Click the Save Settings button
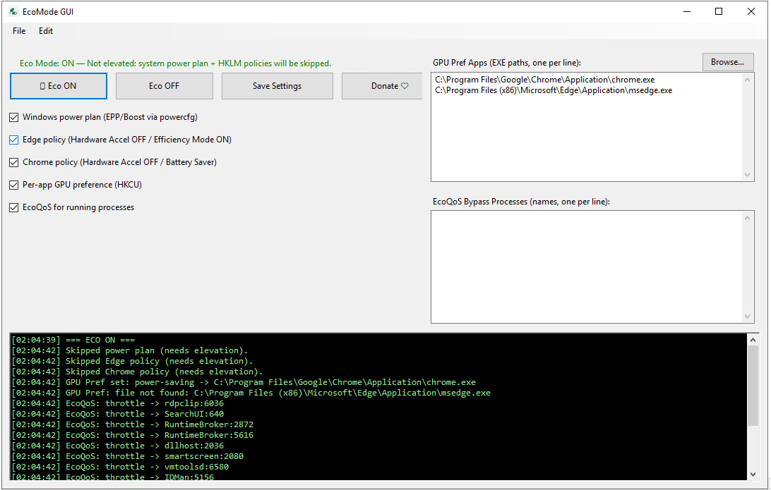The width and height of the screenshot is (771, 490). tap(277, 86)
